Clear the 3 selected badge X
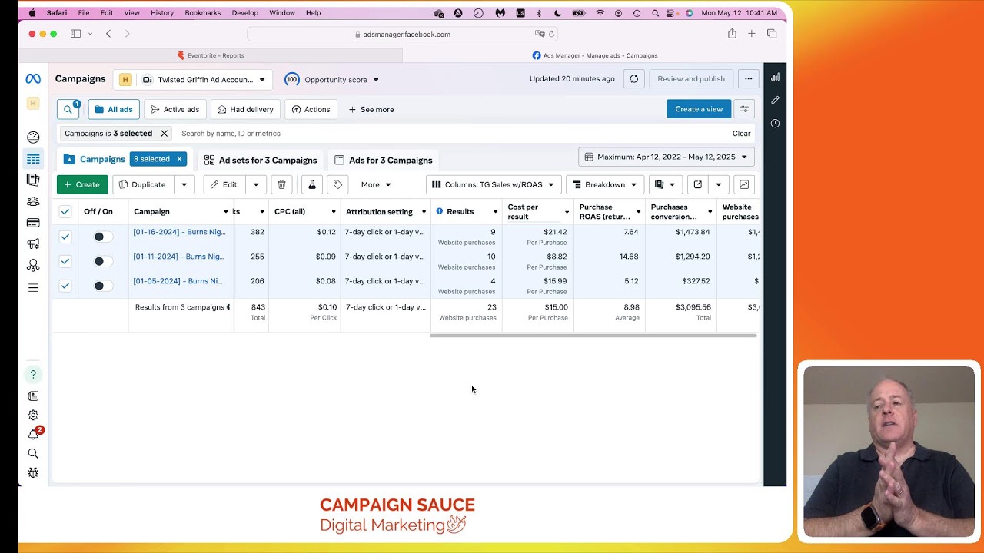Screen dimensions: 984x553 click(179, 159)
